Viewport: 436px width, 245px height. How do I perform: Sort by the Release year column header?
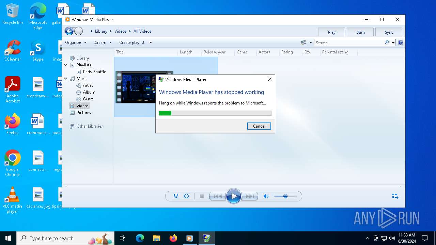pyautogui.click(x=218, y=52)
